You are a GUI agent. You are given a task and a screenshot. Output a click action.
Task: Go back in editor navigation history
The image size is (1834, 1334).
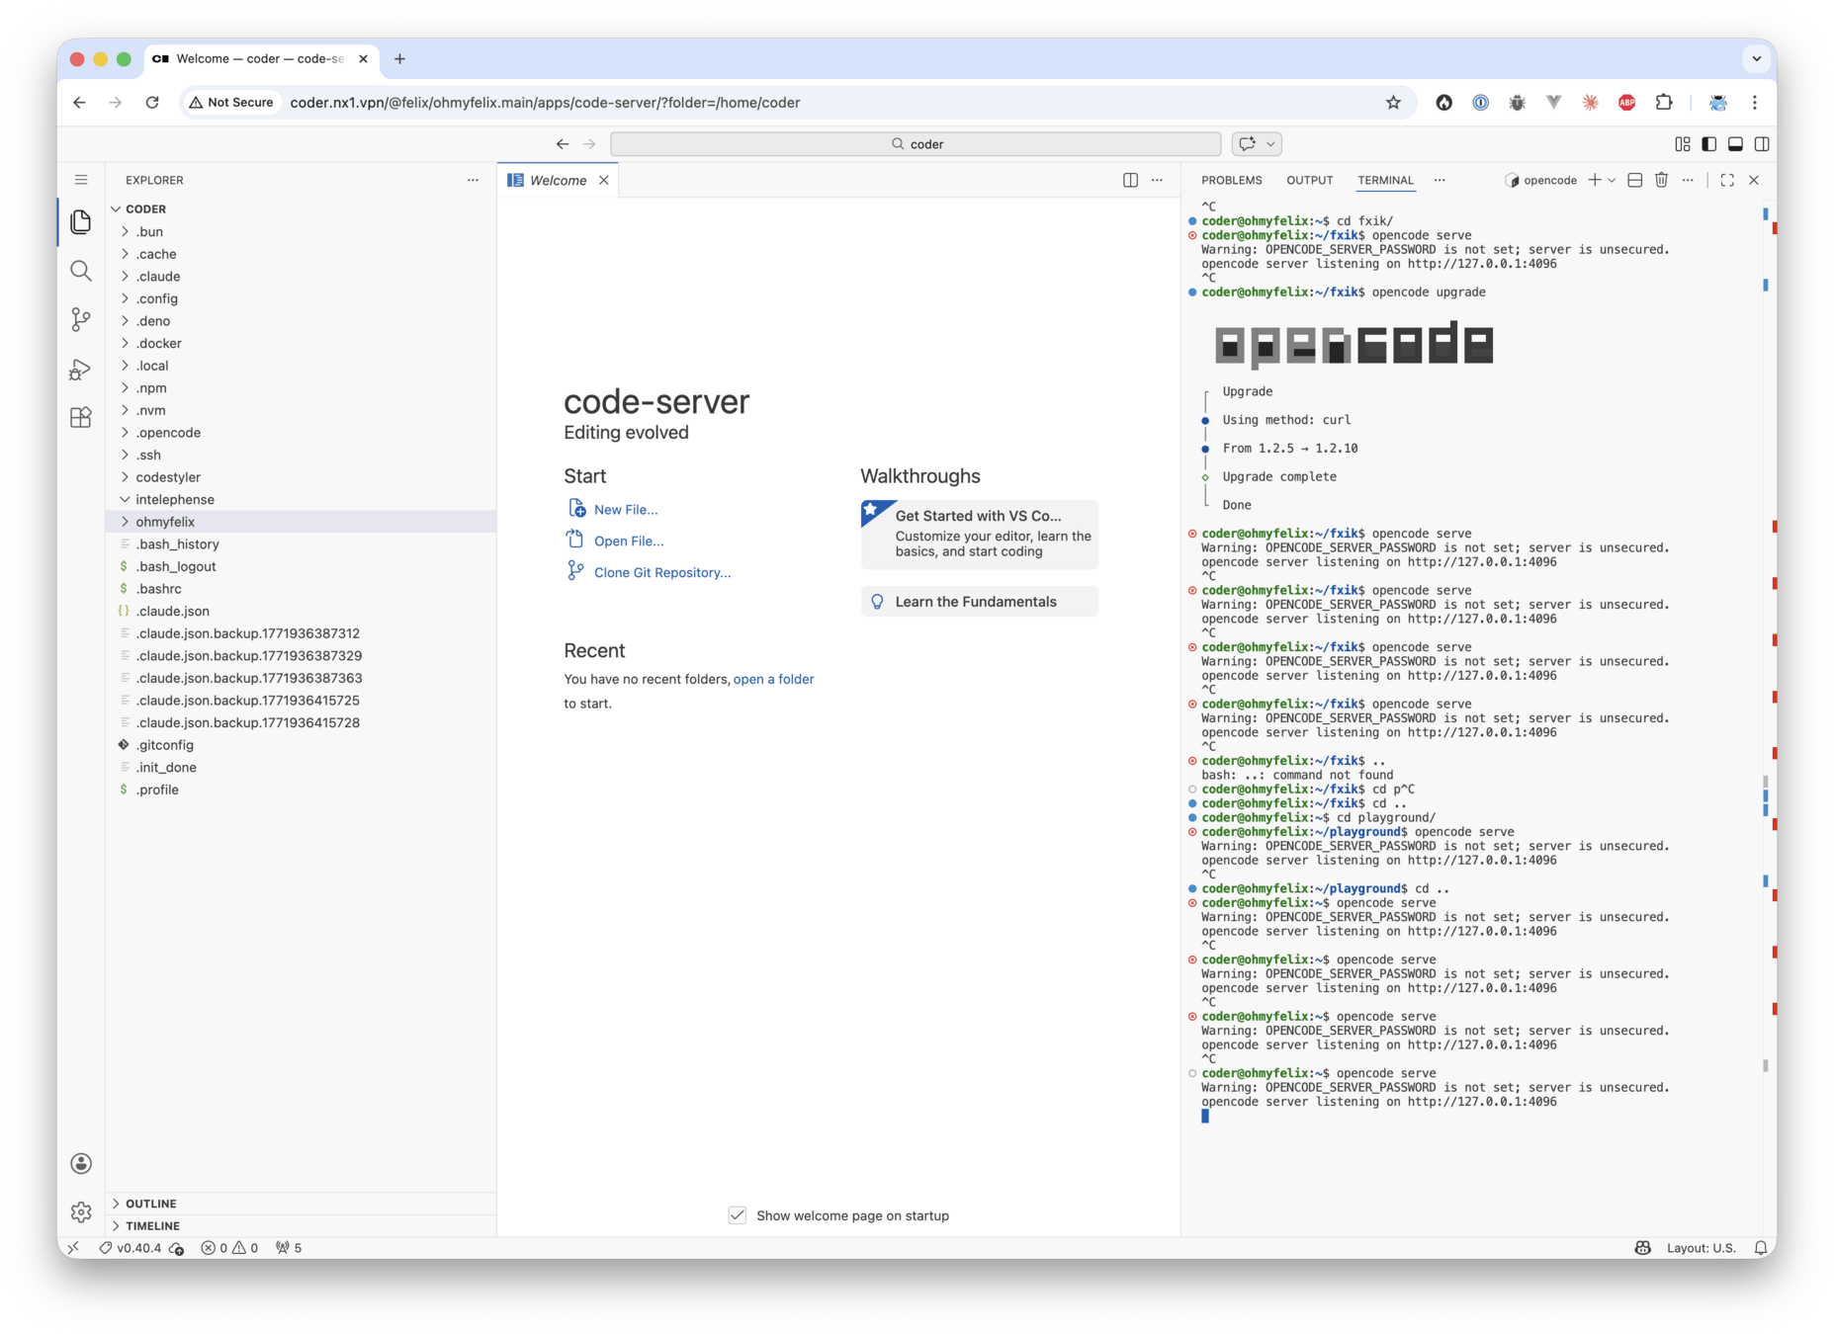click(x=563, y=144)
